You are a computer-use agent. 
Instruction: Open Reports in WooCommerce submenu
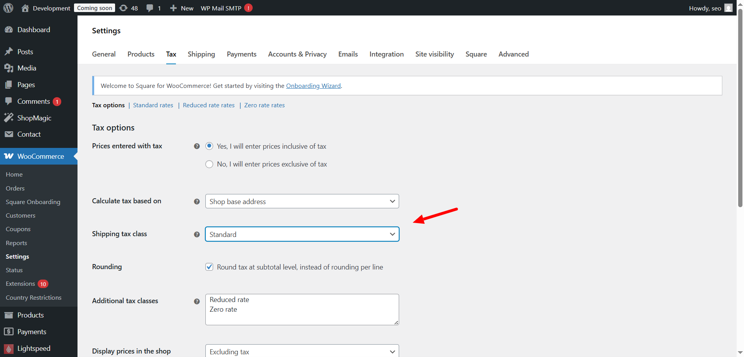pos(16,243)
